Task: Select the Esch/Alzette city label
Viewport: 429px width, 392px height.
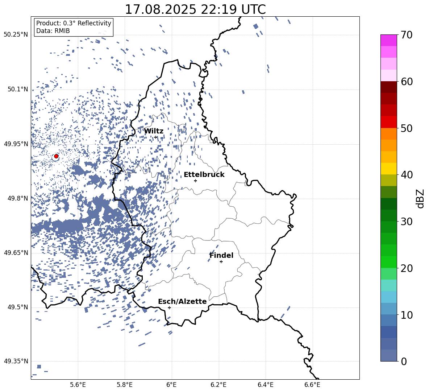Action: (x=182, y=302)
